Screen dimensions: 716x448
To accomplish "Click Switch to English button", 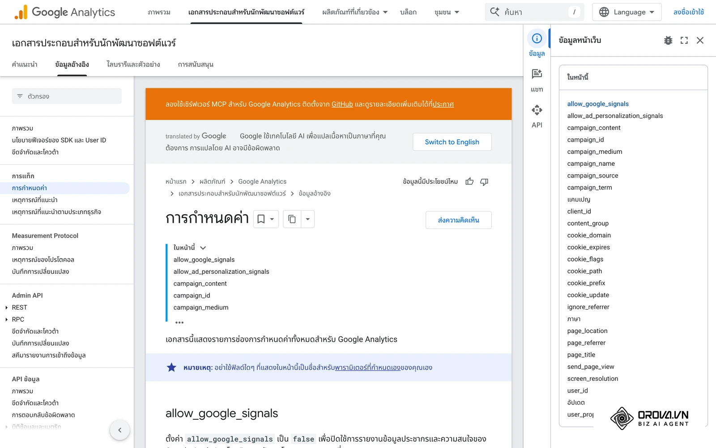I will (x=452, y=142).
